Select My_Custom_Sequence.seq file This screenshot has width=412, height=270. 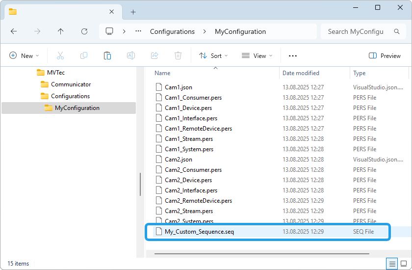click(199, 232)
